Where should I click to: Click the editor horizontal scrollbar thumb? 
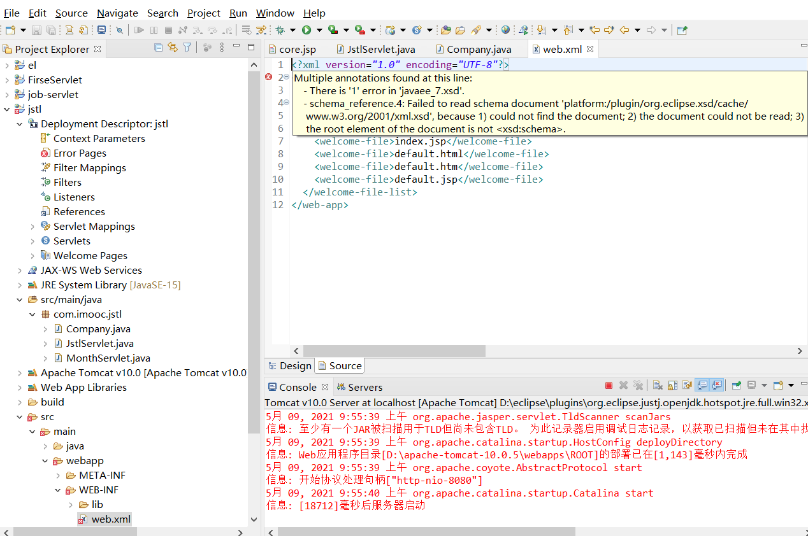[x=393, y=351]
